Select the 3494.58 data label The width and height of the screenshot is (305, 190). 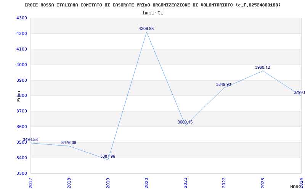(30, 139)
